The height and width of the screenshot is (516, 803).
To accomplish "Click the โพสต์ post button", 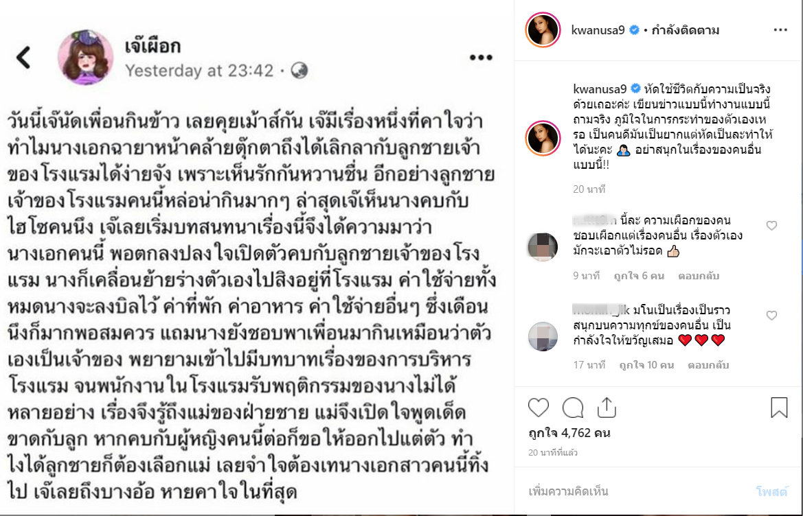I will click(772, 491).
